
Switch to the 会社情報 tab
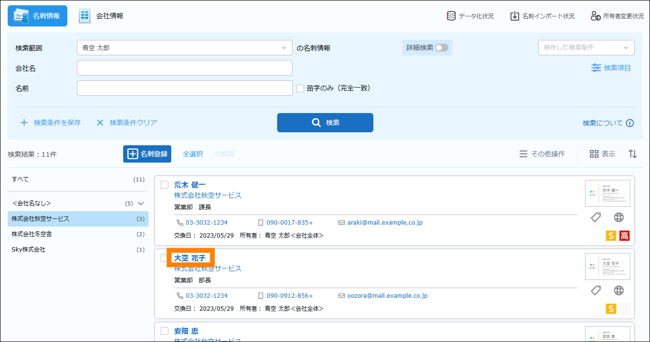102,16
